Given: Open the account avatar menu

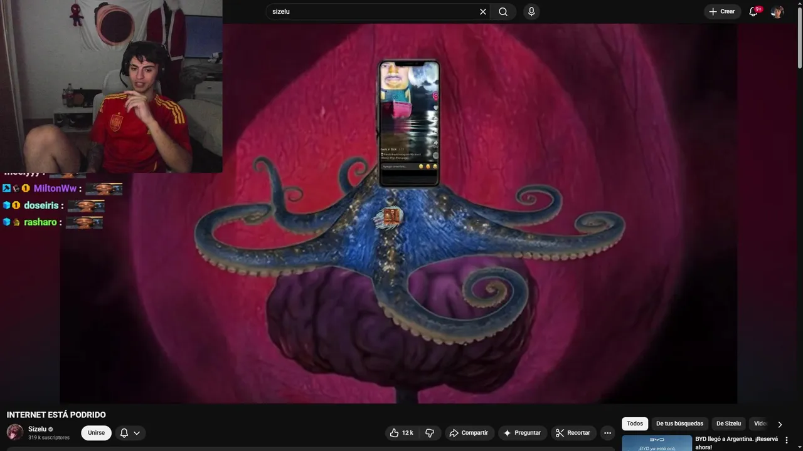Looking at the screenshot, I should [x=777, y=11].
